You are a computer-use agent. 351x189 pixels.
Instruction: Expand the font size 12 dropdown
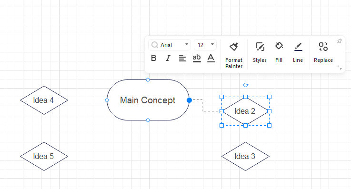(212, 44)
